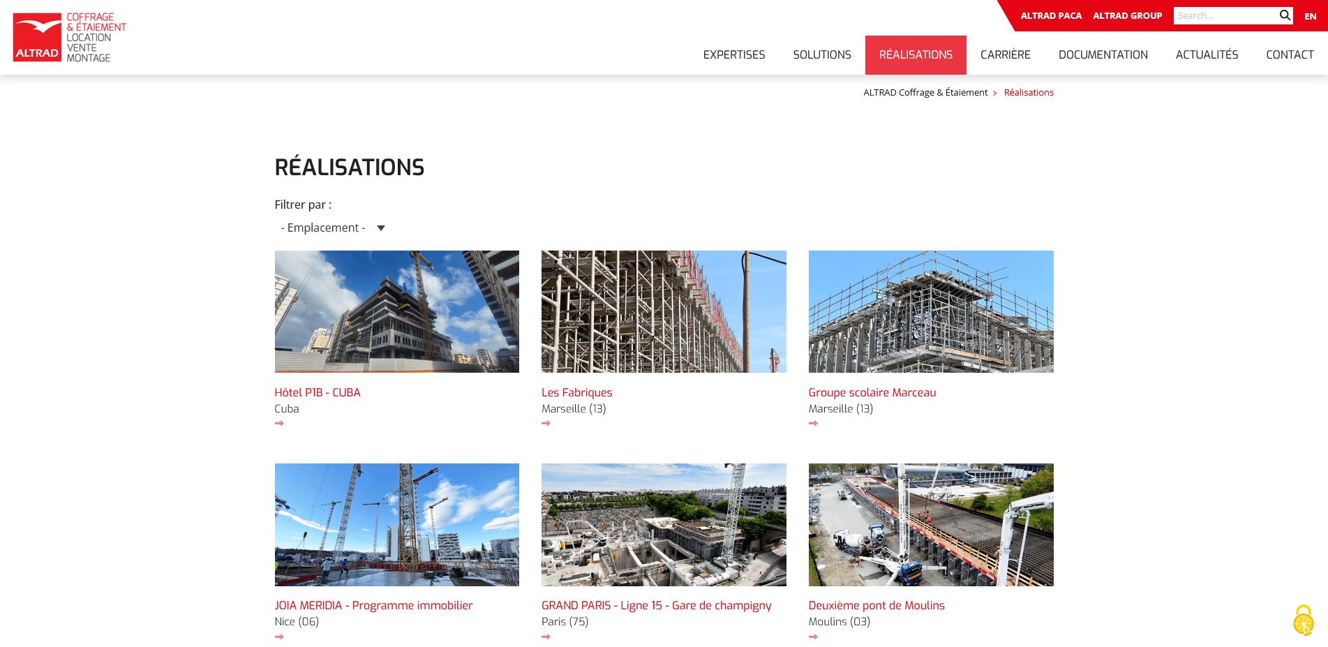Open the Hôtel P1B - CUBA title link
This screenshot has width=1328, height=647.
tap(318, 392)
